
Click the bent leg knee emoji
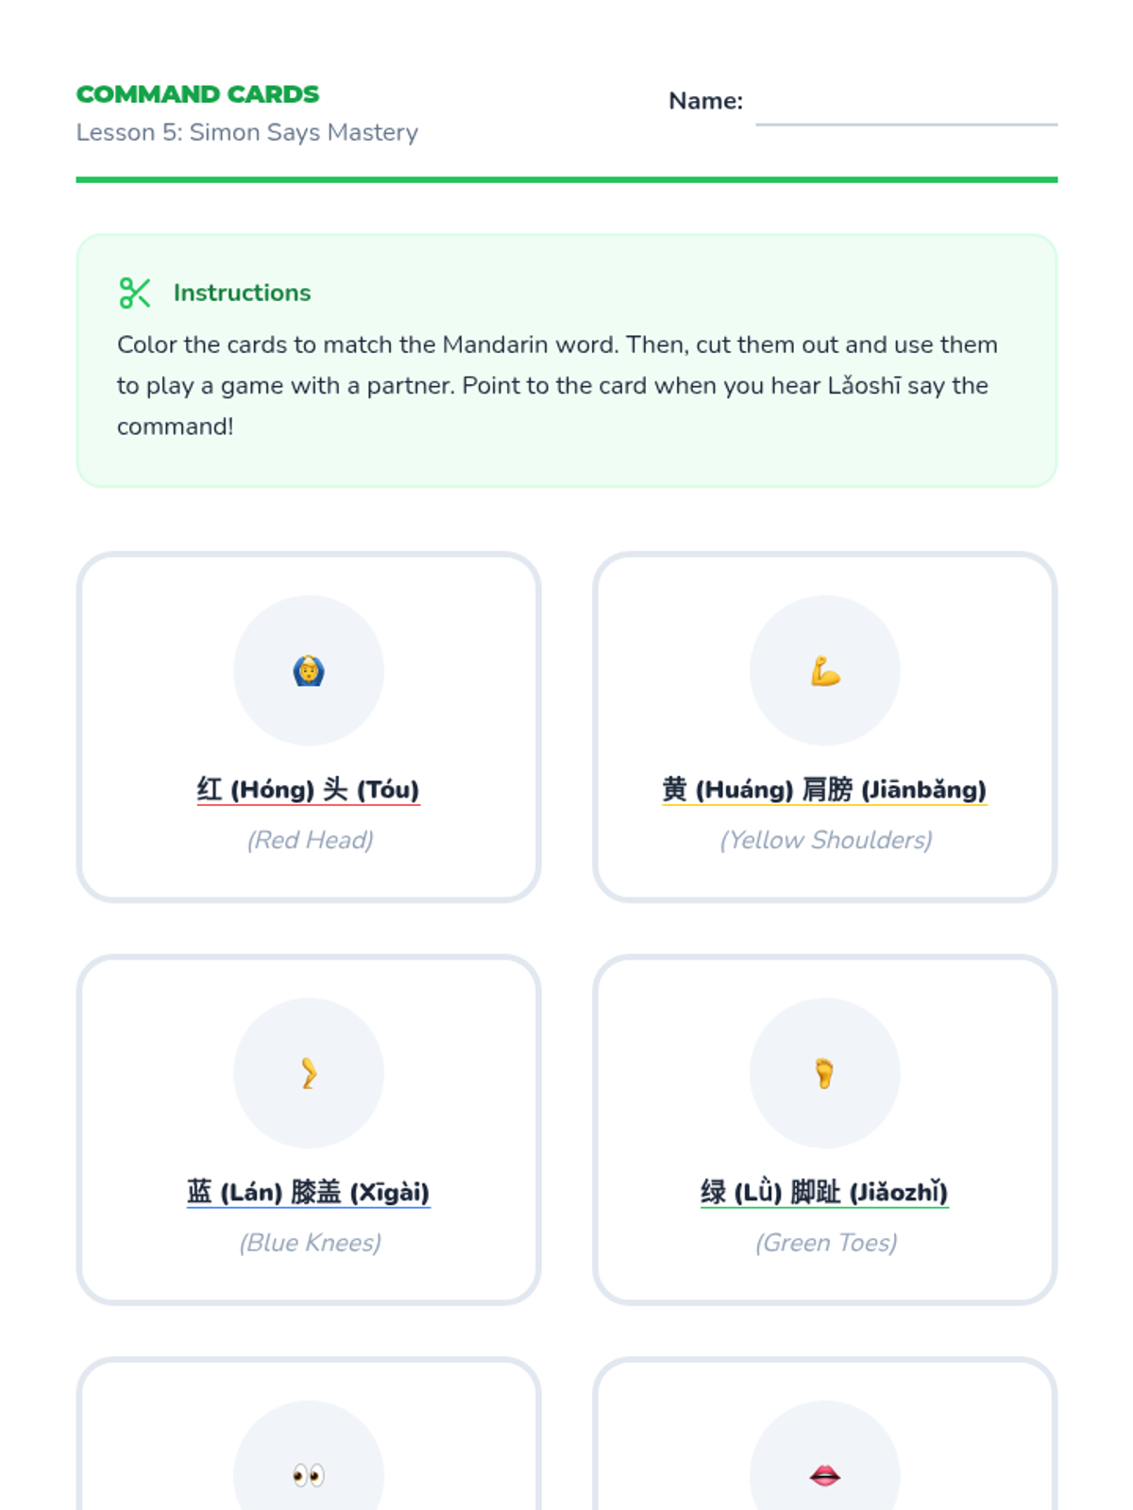tap(309, 1074)
